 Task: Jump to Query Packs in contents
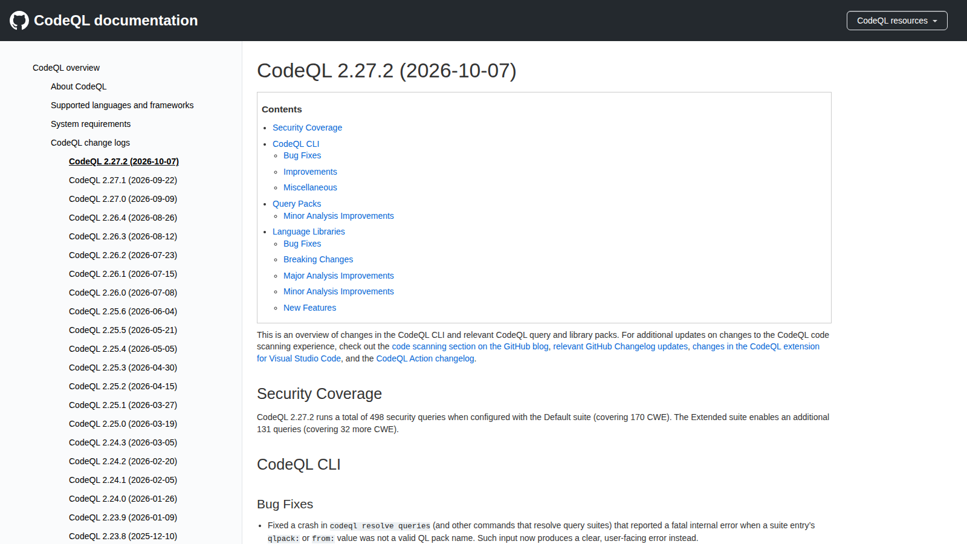[x=297, y=204]
